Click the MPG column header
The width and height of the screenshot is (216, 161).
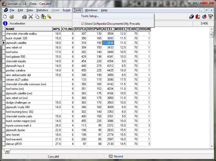pos(57,29)
